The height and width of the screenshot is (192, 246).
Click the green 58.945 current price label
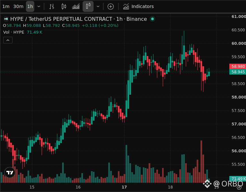tap(238, 72)
